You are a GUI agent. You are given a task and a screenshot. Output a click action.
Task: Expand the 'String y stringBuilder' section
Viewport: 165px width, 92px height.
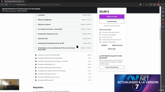coord(63,20)
